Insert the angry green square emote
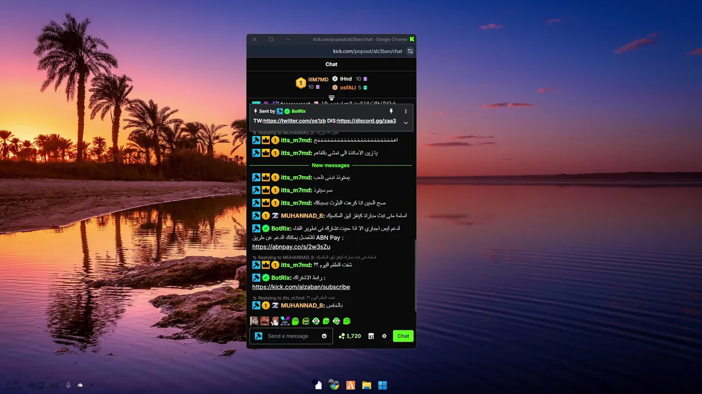Viewport: 702px width, 394px height. (305, 321)
